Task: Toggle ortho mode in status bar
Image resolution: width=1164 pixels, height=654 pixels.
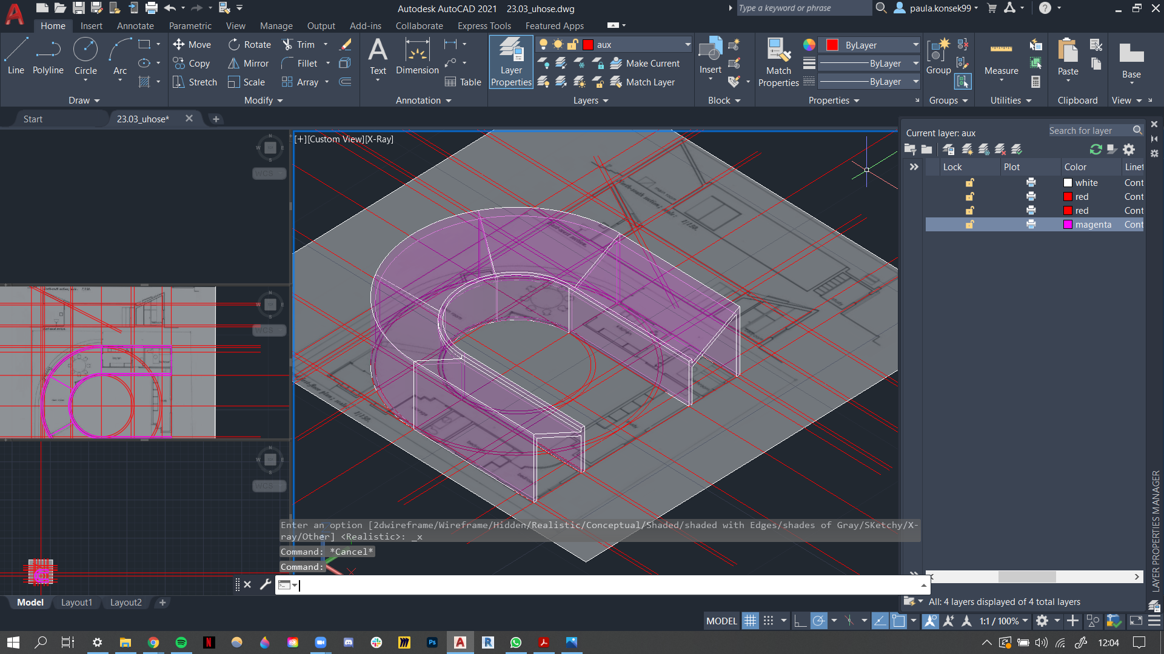Action: pyautogui.click(x=800, y=621)
